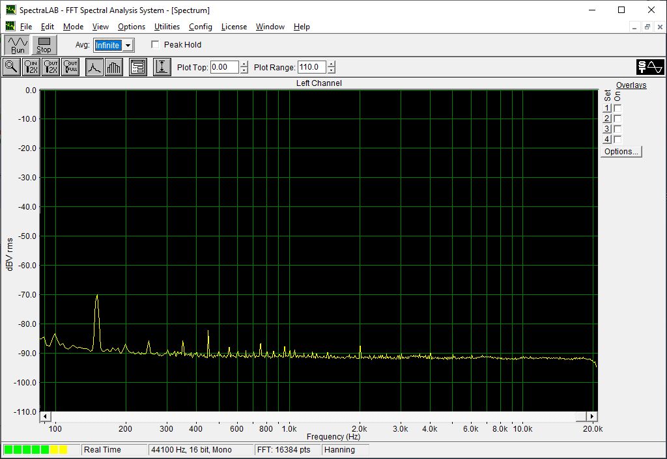Screen dimensions: 667x459
Task: Enable overlay set 4 checkbox
Action: pyautogui.click(x=617, y=139)
